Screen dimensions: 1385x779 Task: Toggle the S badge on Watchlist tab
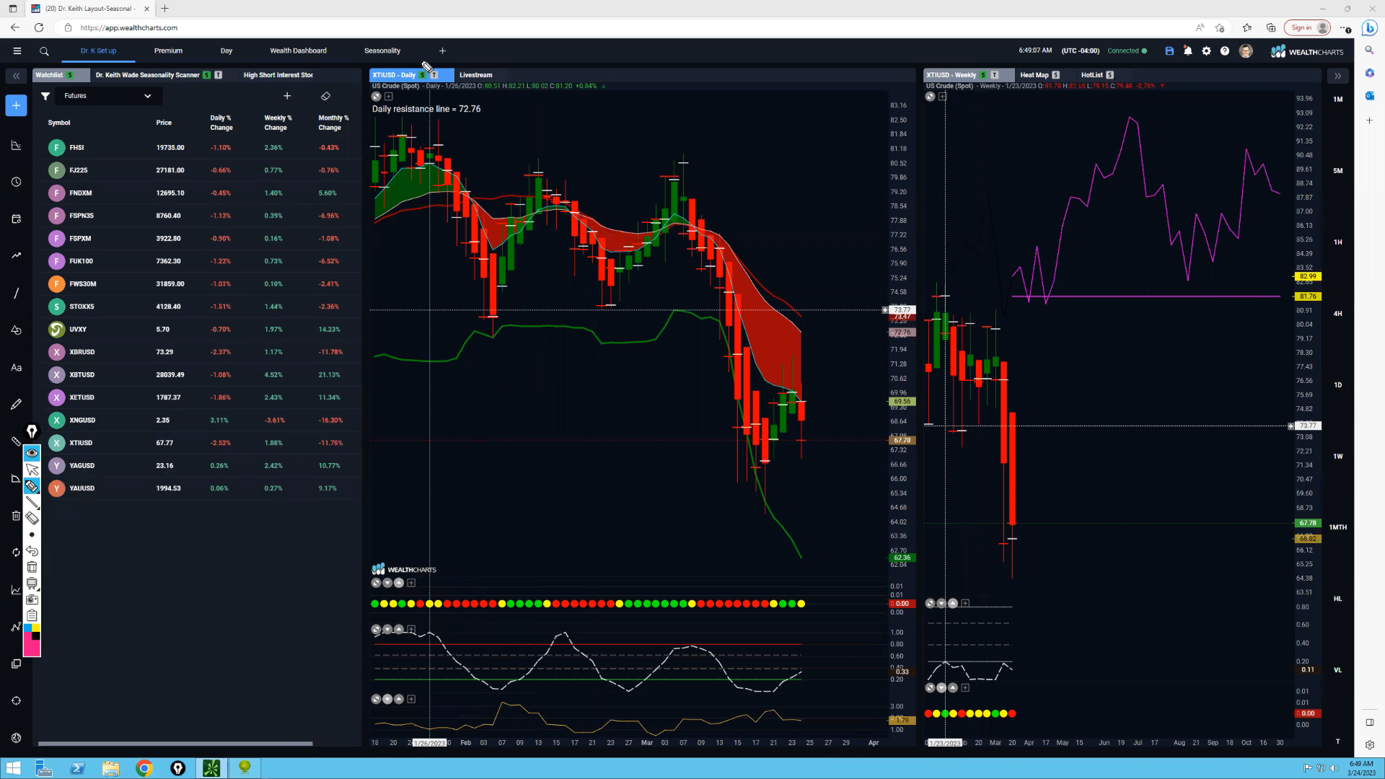coord(70,75)
